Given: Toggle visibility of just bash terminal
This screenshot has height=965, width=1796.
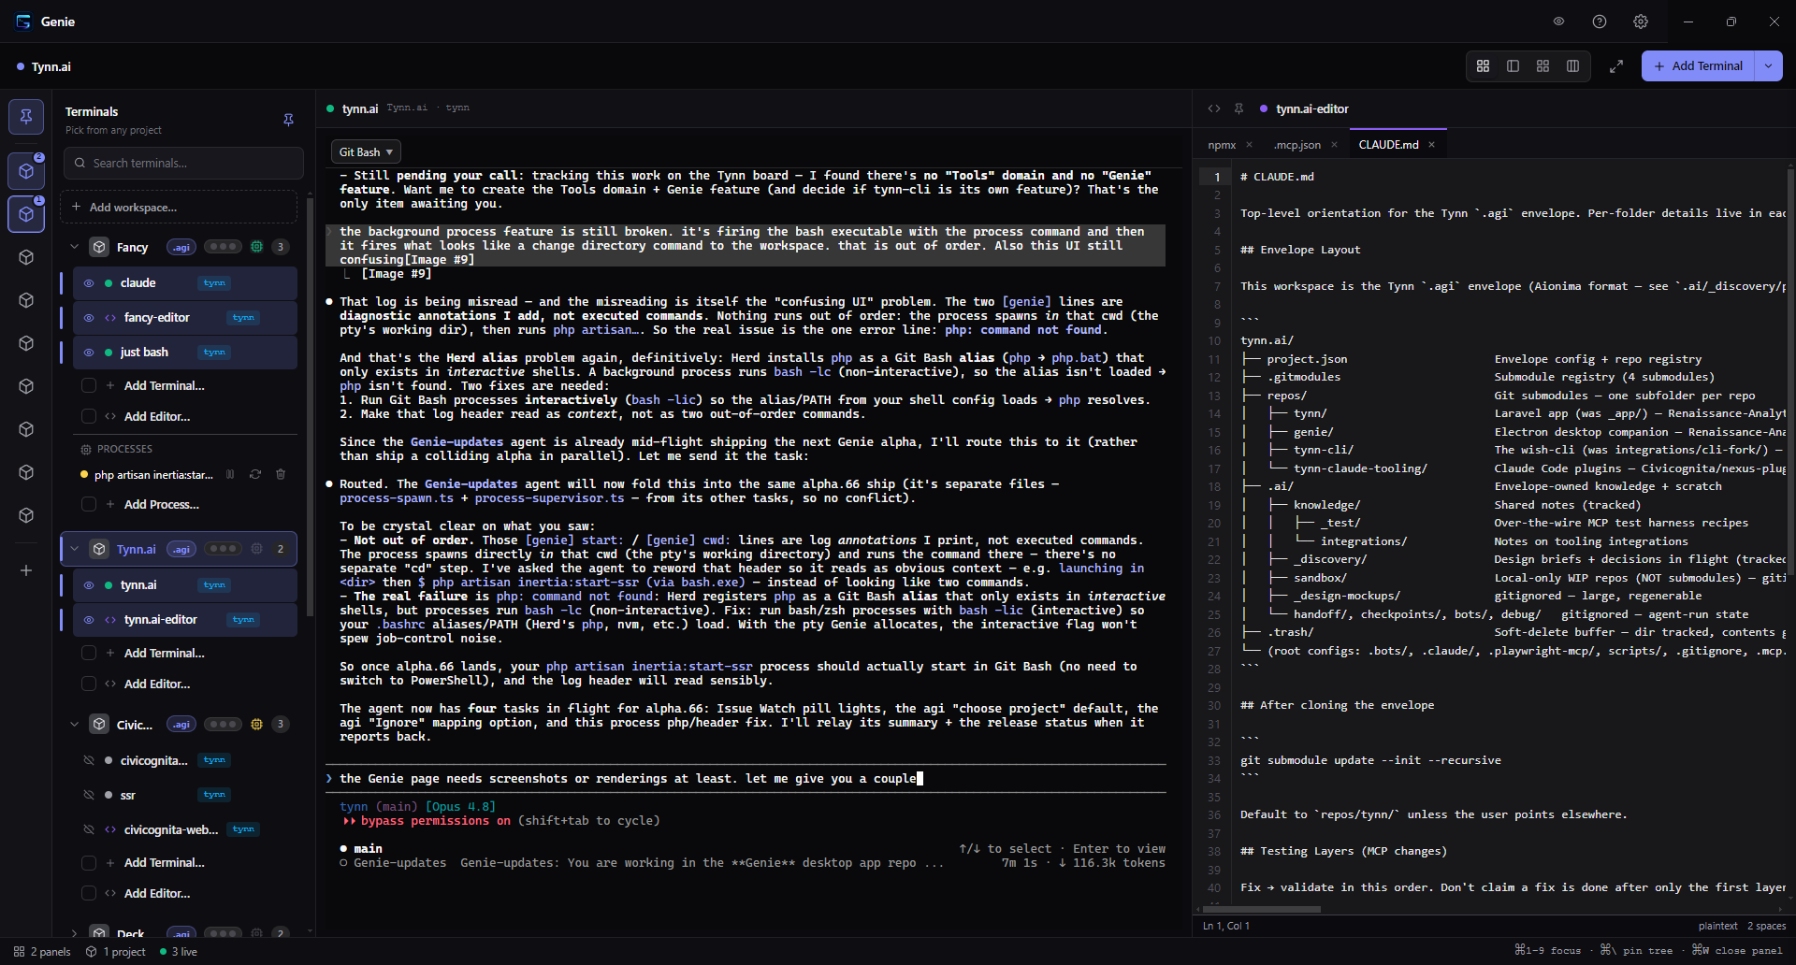Looking at the screenshot, I should 89,353.
